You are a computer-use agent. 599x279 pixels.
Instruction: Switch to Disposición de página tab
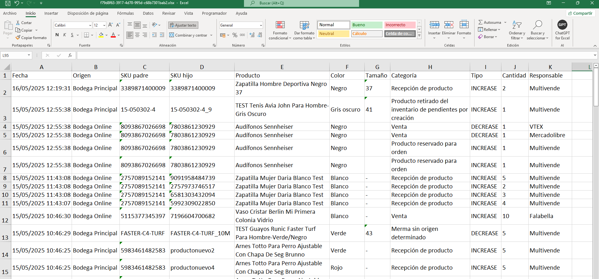tap(88, 13)
